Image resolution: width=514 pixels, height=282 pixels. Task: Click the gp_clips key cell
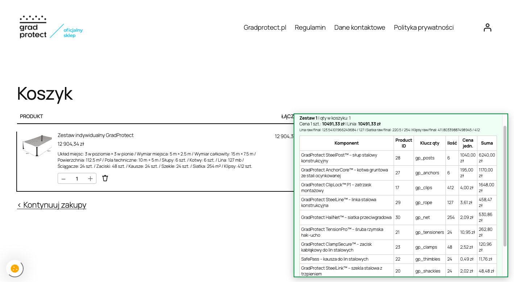tap(430, 188)
